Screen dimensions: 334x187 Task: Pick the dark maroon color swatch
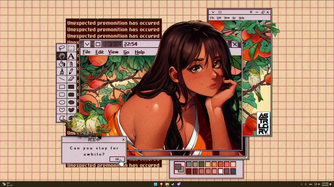coord(189,171)
